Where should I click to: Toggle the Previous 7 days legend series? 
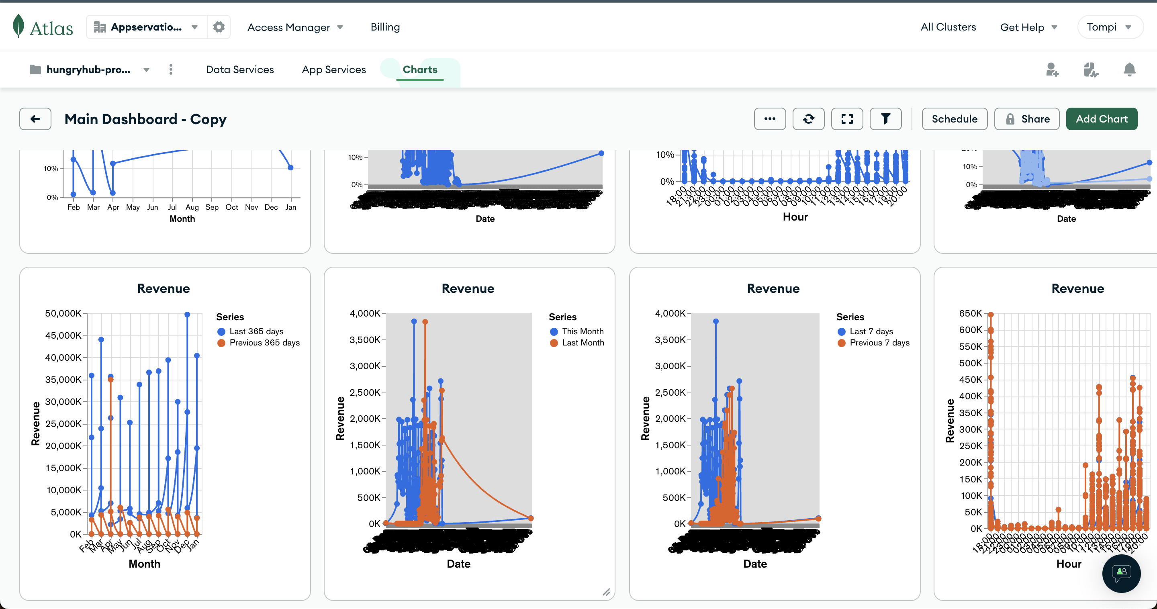[879, 343]
